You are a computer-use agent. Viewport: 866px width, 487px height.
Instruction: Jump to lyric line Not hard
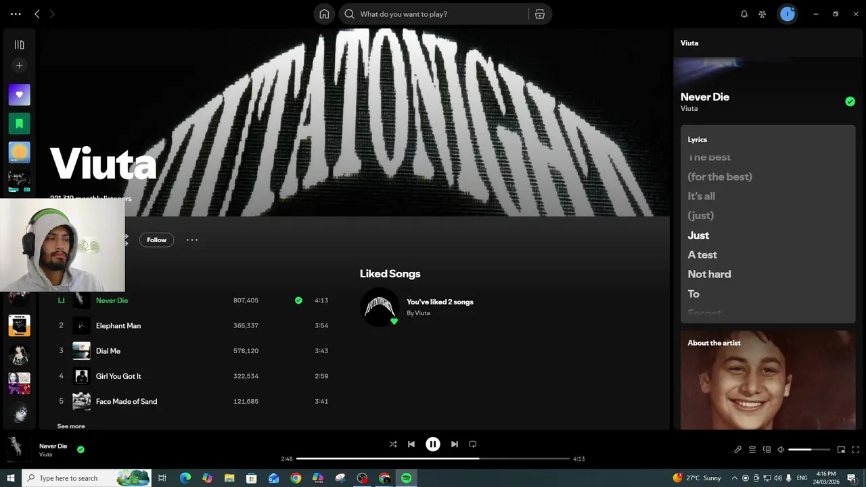[709, 275]
